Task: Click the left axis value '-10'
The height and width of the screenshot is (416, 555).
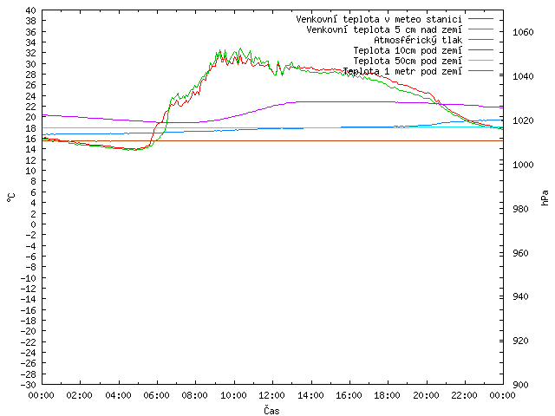Action: (29, 277)
